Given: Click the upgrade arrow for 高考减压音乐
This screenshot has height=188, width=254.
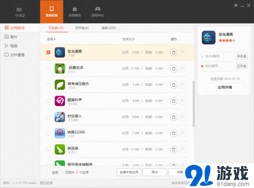Looking at the screenshot, I should [182, 85].
